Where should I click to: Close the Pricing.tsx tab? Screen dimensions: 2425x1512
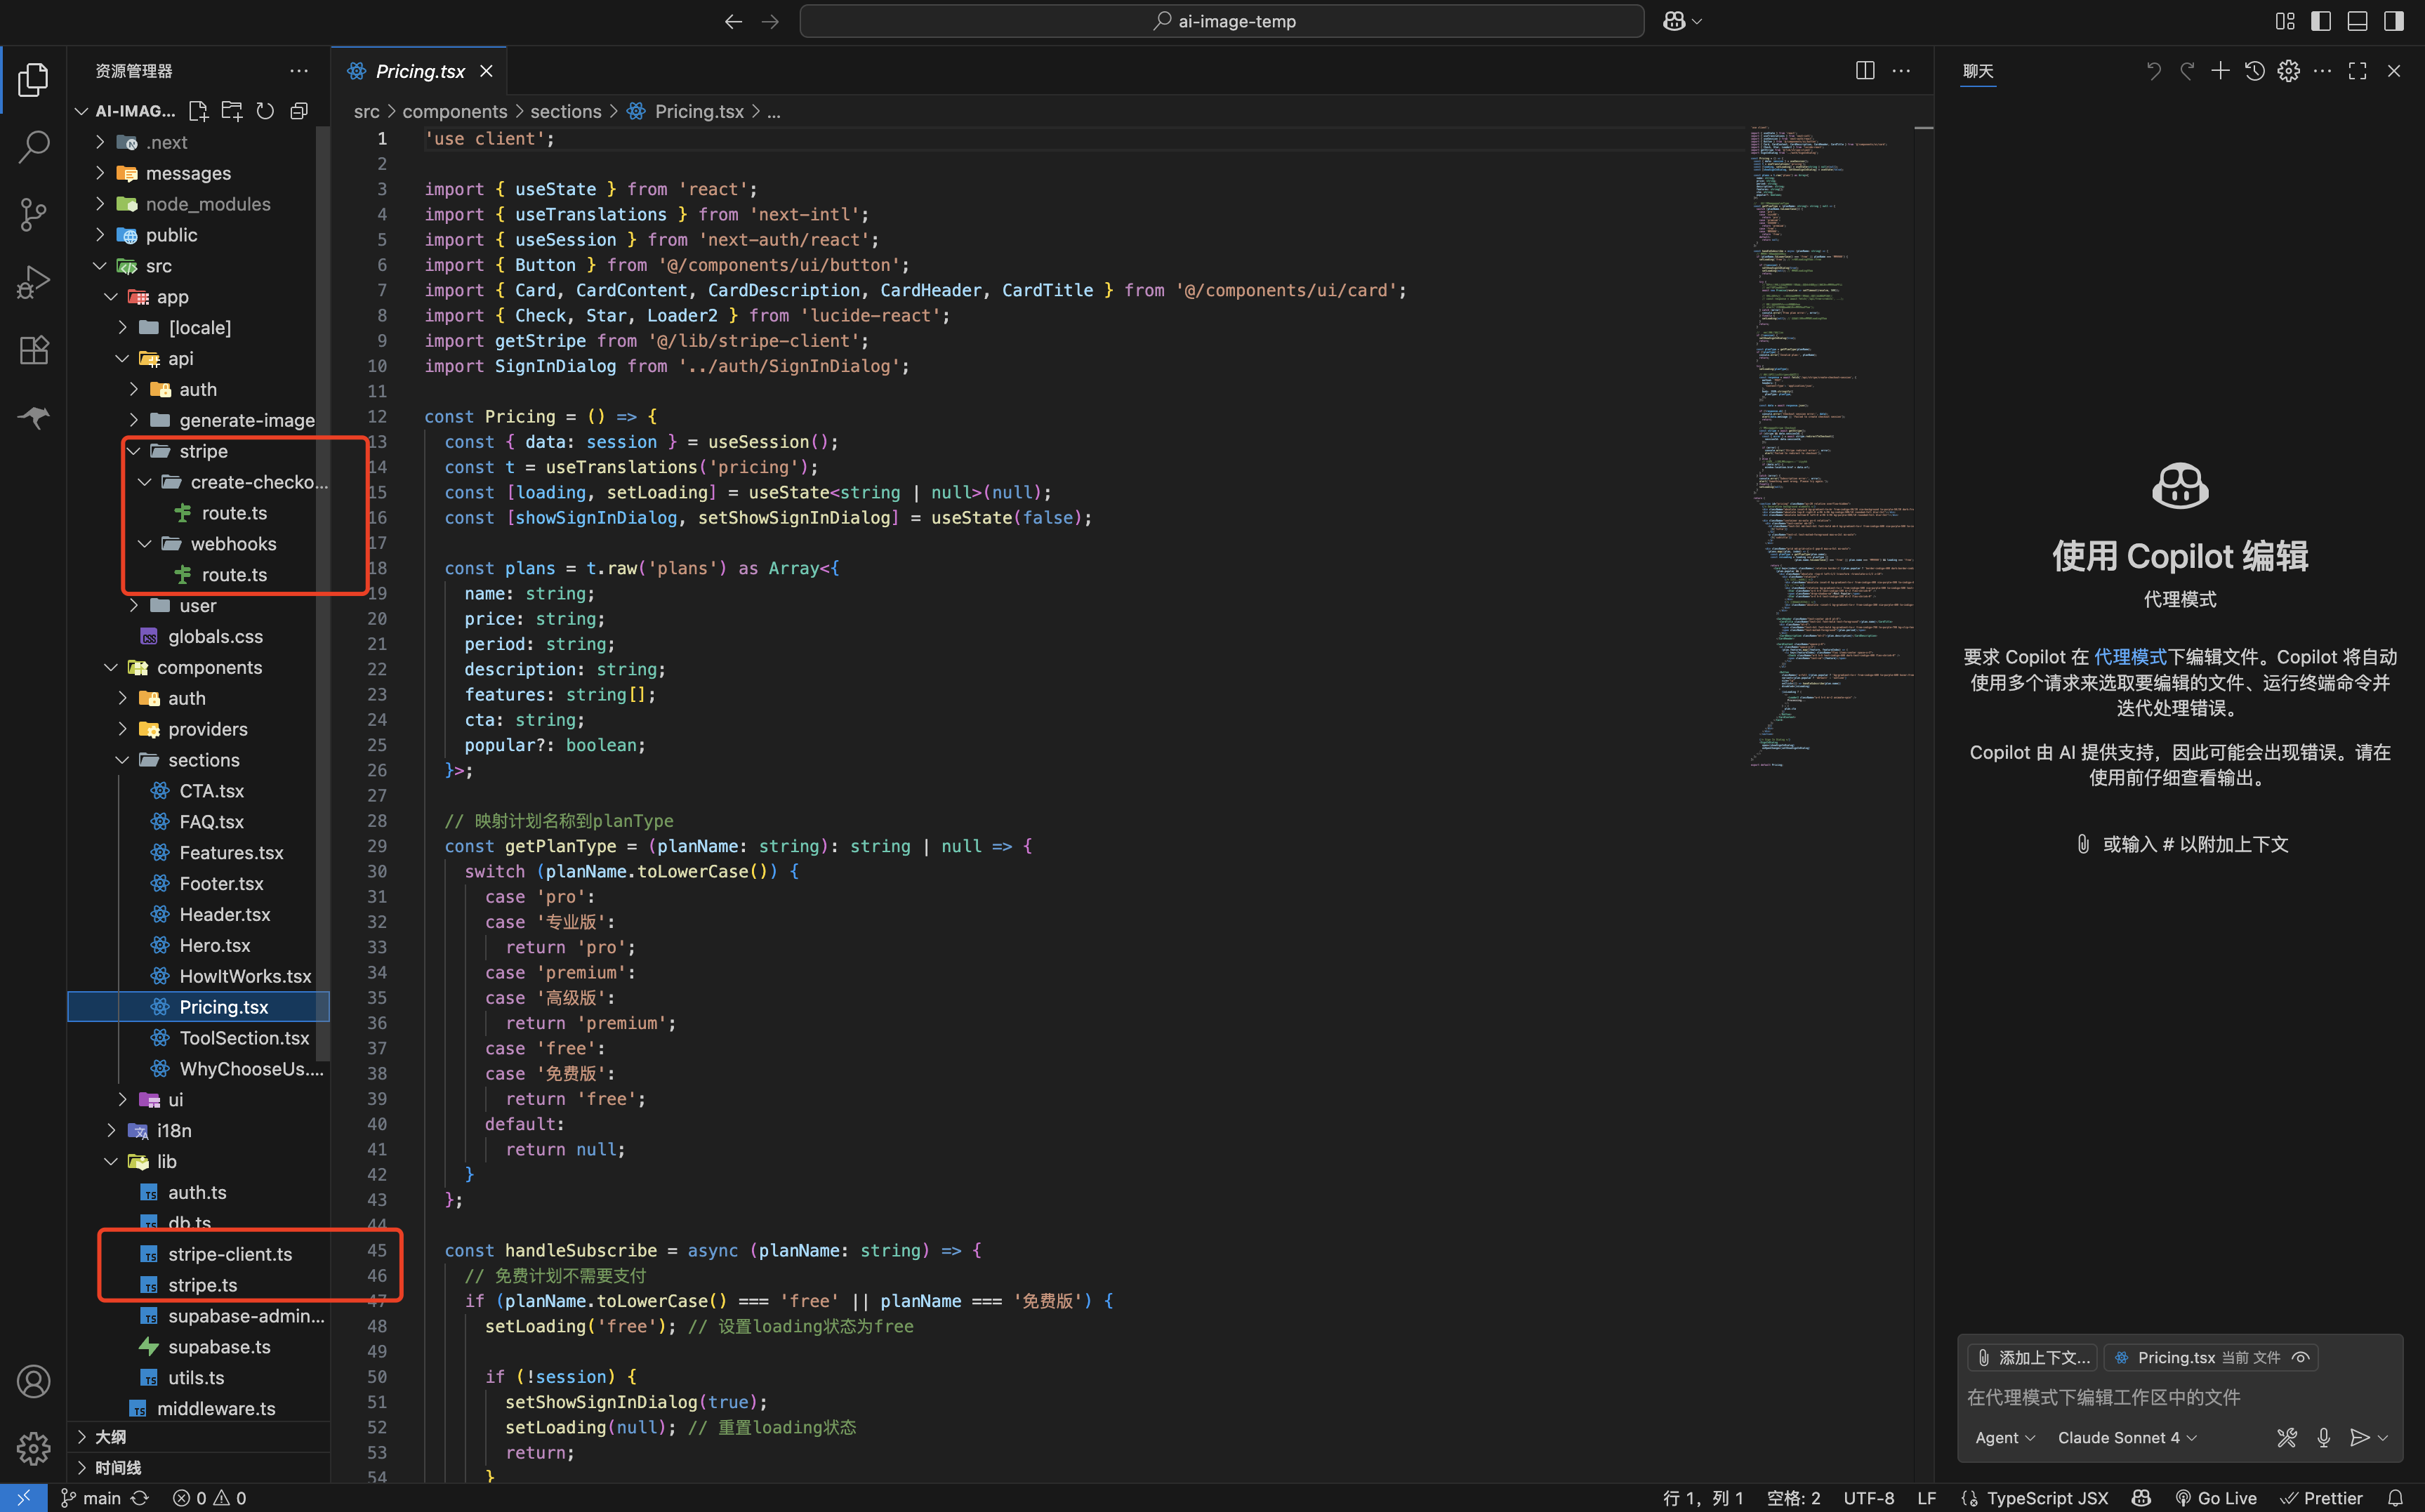coord(486,71)
